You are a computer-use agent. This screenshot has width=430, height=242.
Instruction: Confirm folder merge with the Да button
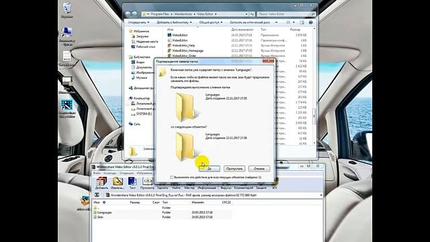(210, 169)
